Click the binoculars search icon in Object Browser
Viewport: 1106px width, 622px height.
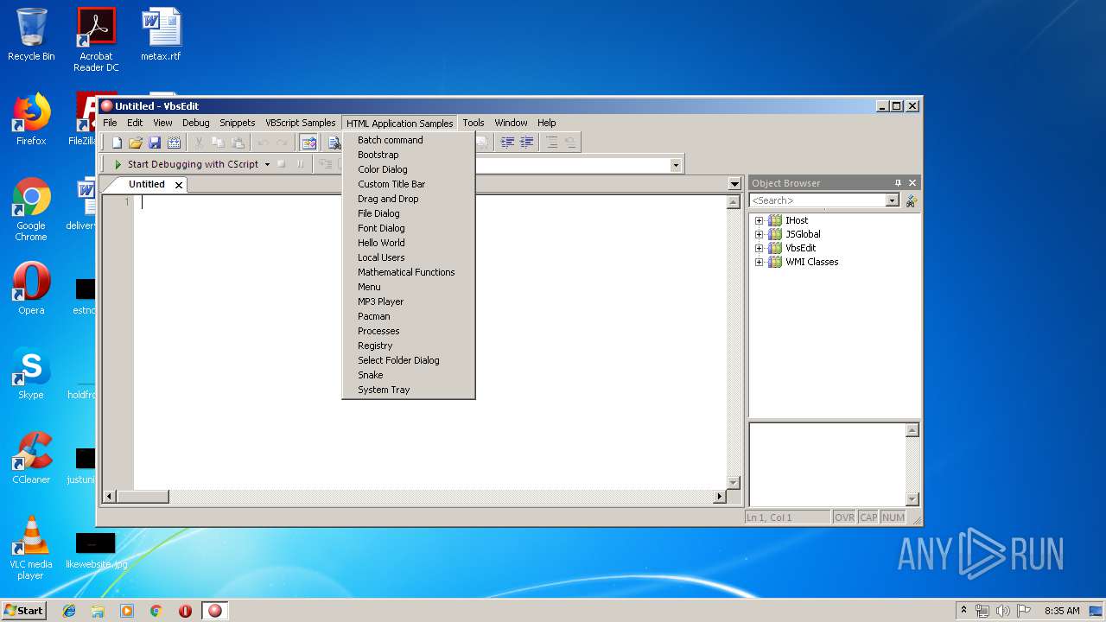(x=911, y=200)
